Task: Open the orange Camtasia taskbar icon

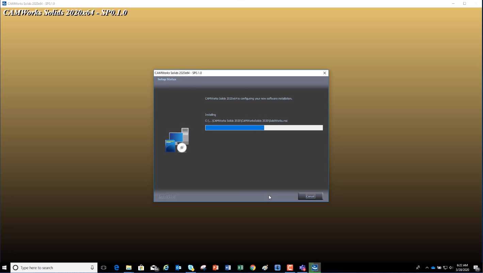Action: (290, 268)
